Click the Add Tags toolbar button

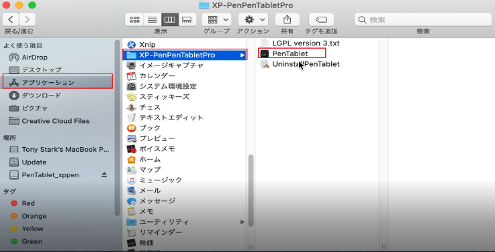point(321,19)
